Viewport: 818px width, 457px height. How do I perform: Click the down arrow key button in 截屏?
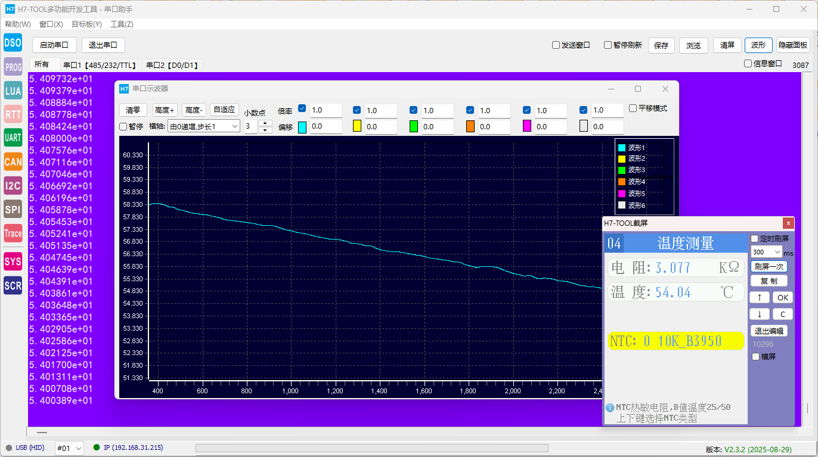pos(759,314)
